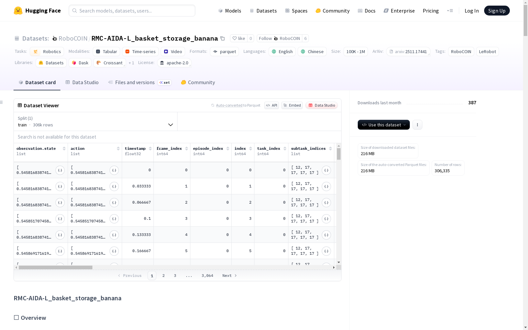Open Community in the top navigation
528x330 pixels.
(333, 11)
